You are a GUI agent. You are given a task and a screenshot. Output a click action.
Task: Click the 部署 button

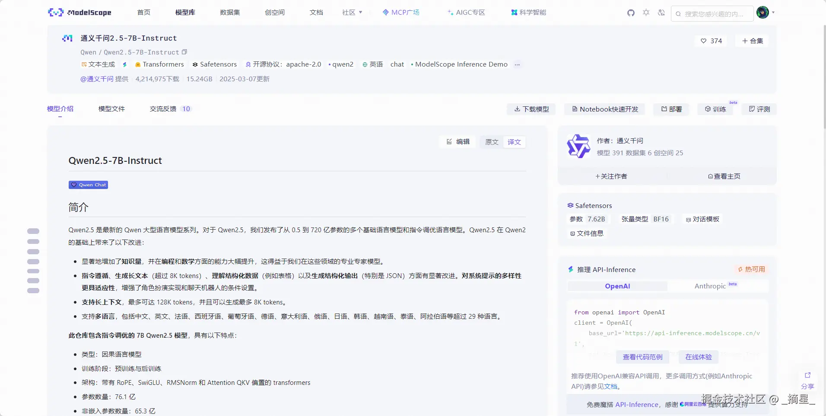point(671,109)
